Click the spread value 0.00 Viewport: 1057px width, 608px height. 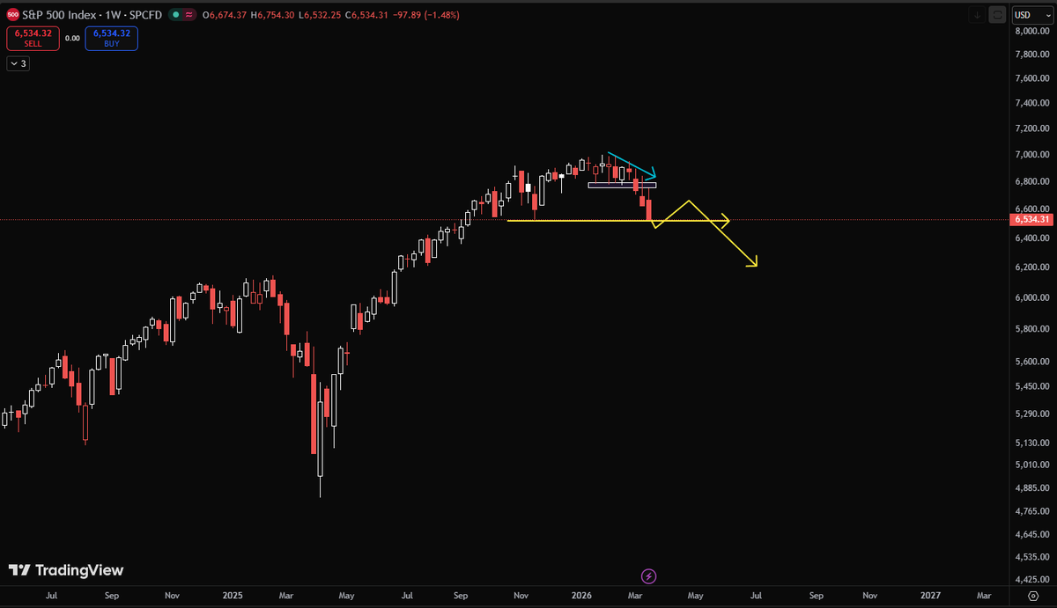pyautogui.click(x=72, y=38)
